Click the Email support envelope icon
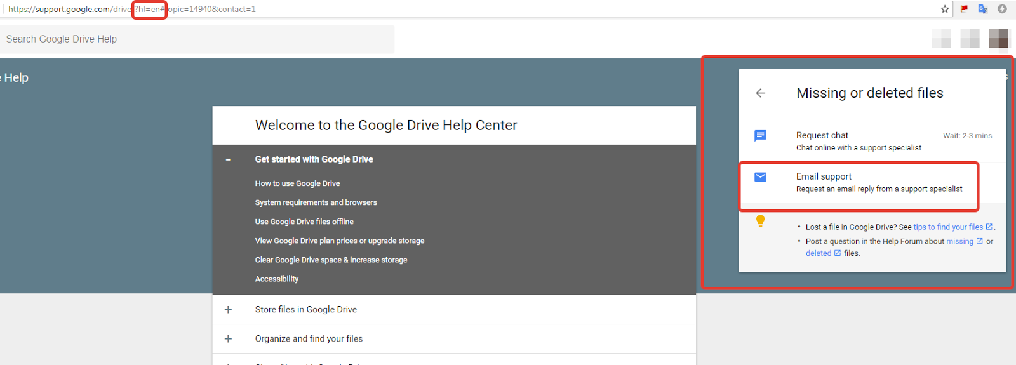 (x=760, y=176)
